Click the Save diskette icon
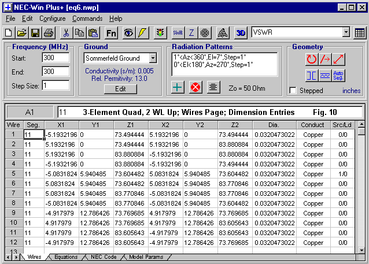 tap(35, 33)
